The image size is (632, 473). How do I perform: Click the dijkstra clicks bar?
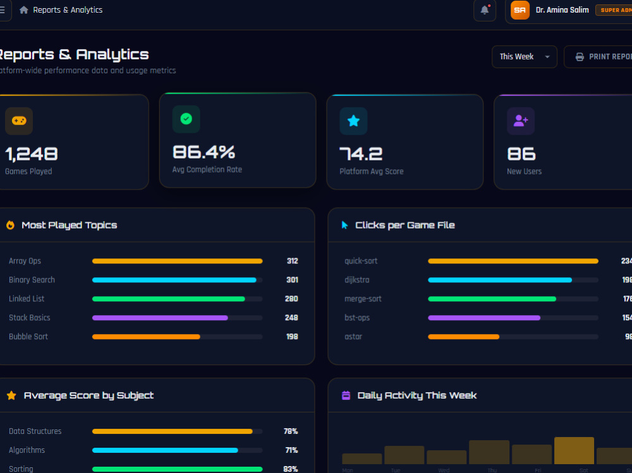pos(513,280)
